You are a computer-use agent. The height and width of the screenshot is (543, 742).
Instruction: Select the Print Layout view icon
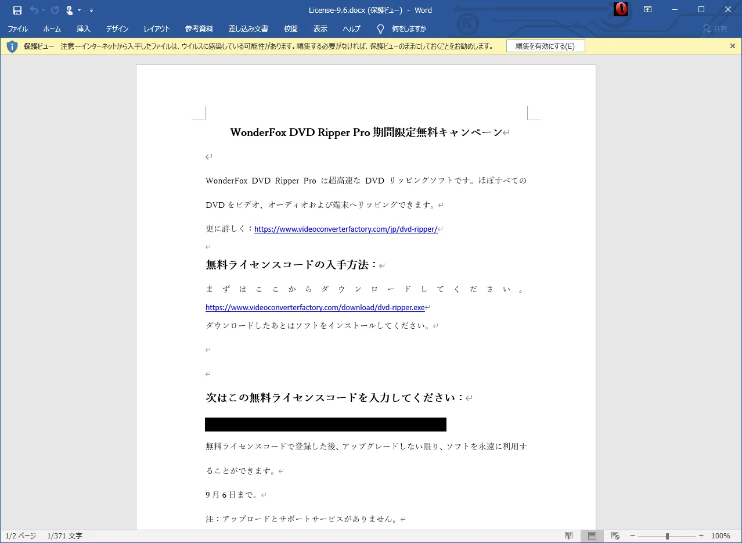[x=592, y=535]
